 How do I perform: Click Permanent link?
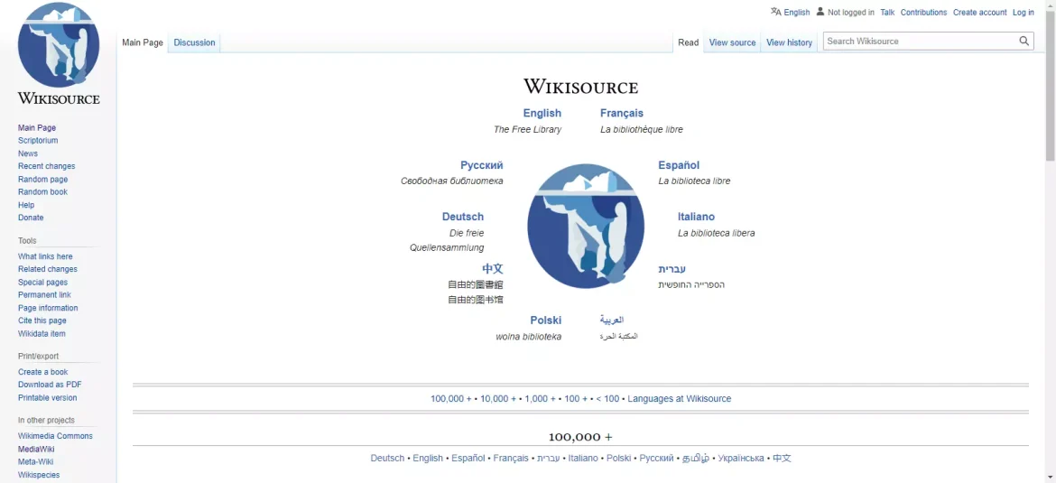click(x=44, y=295)
